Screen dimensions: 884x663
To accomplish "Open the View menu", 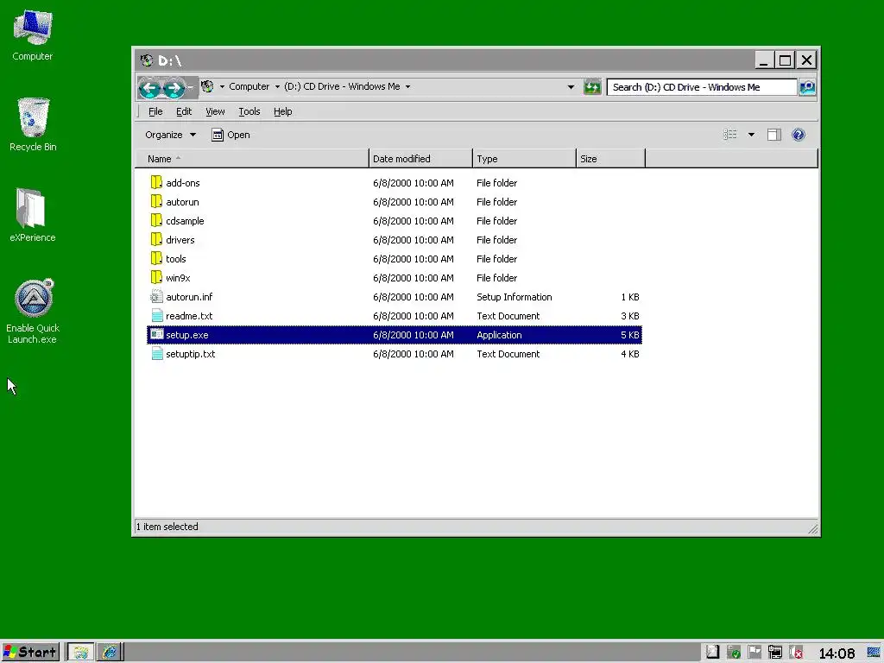I will click(x=215, y=111).
